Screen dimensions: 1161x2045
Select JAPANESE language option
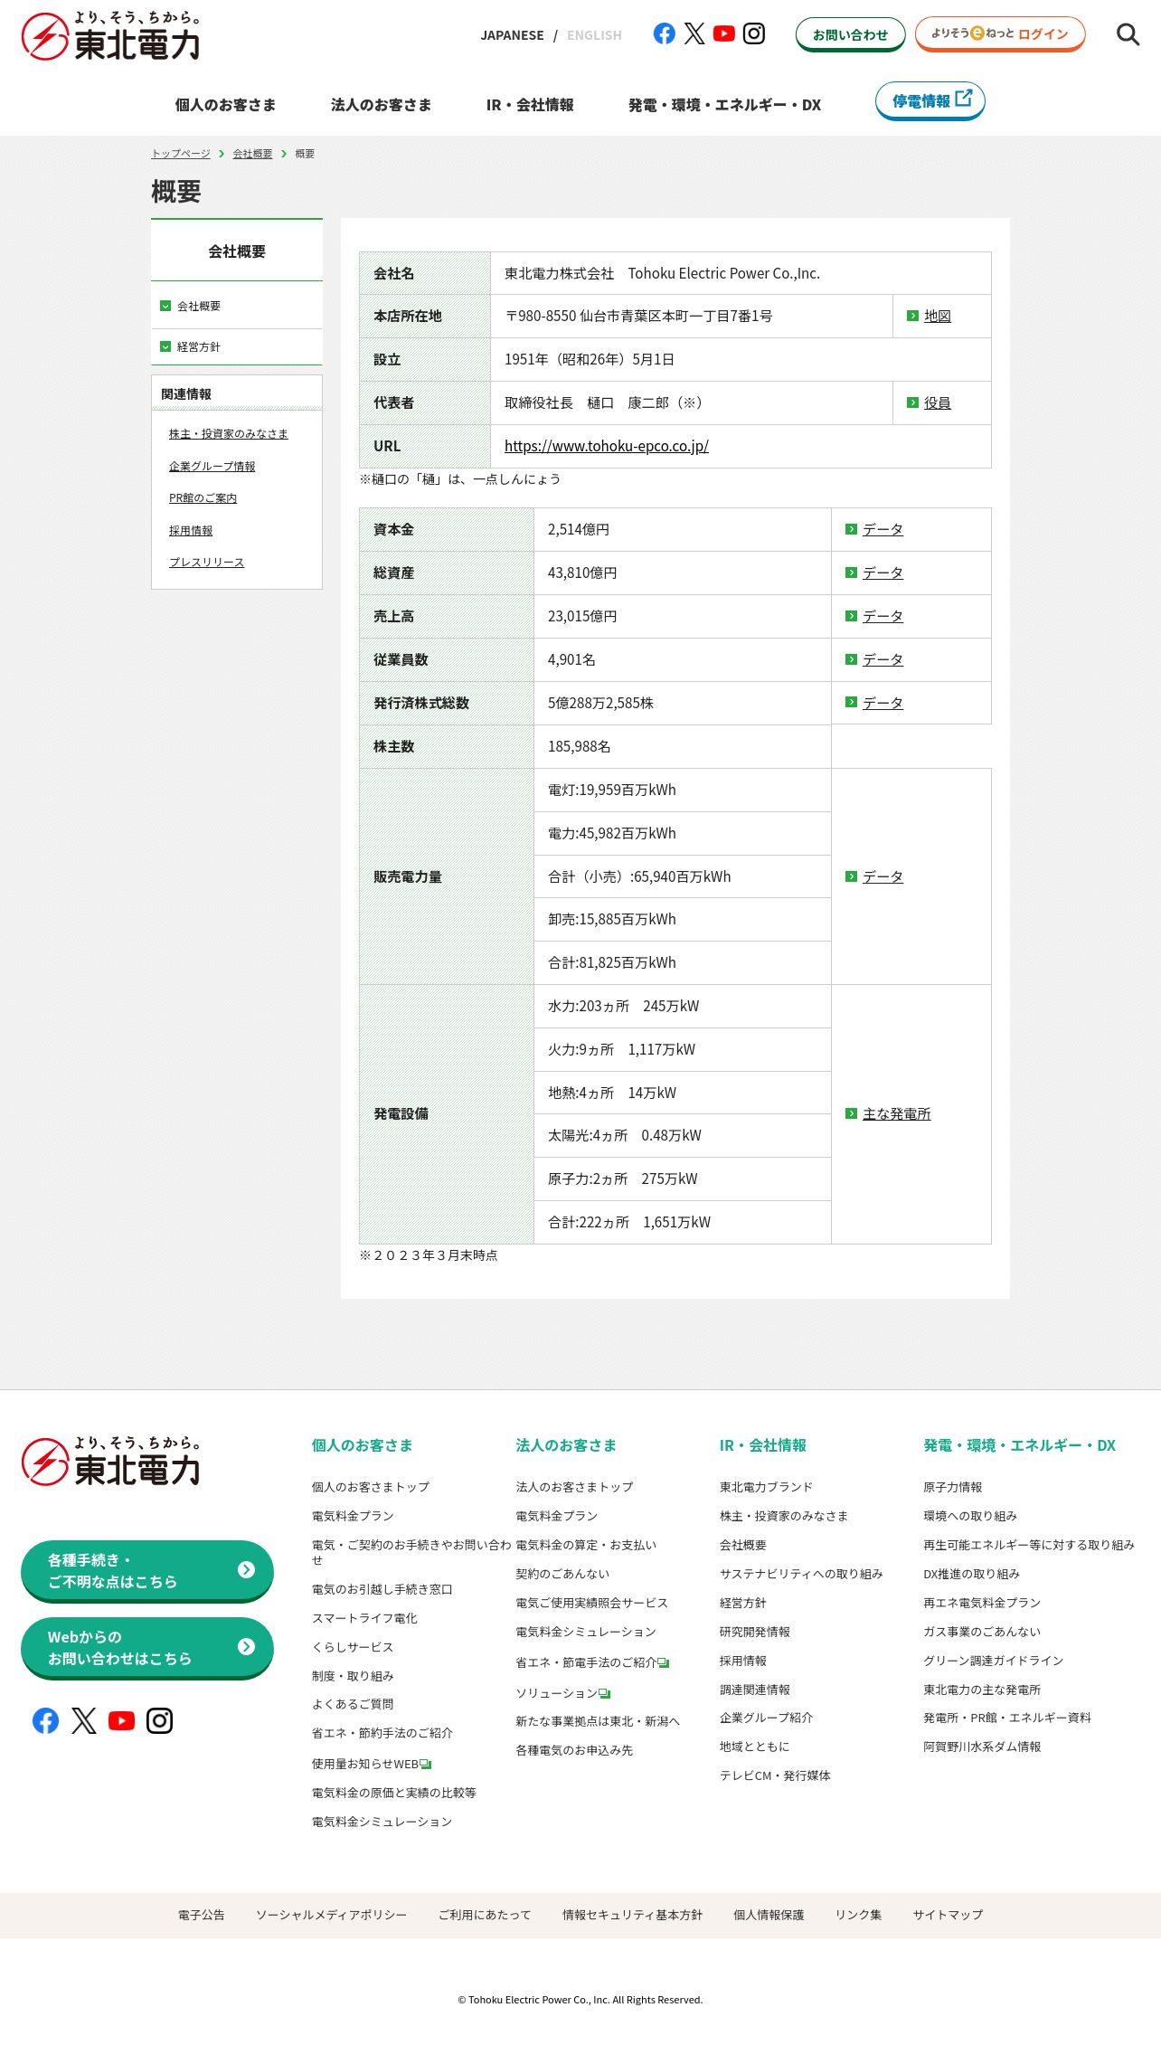[x=512, y=35]
